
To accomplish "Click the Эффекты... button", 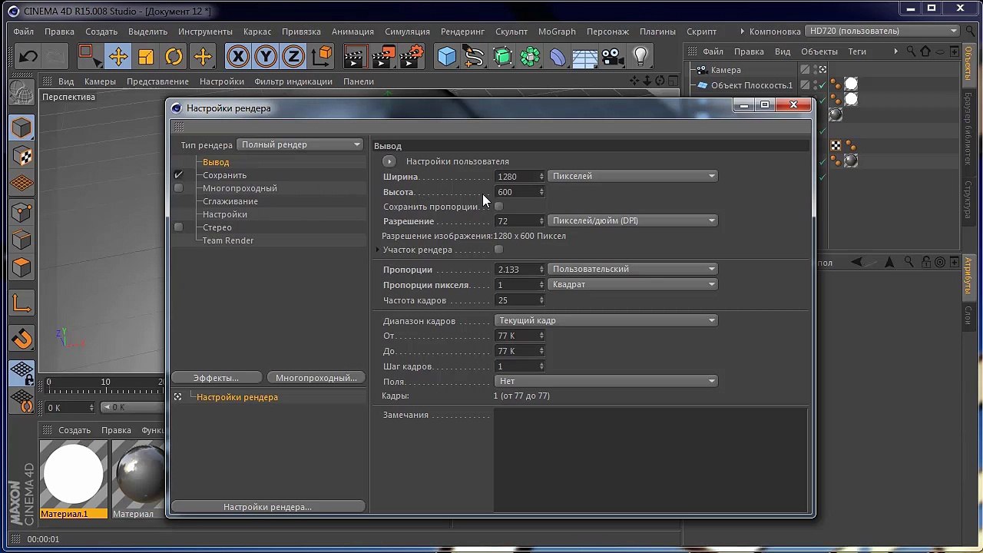I will 216,378.
